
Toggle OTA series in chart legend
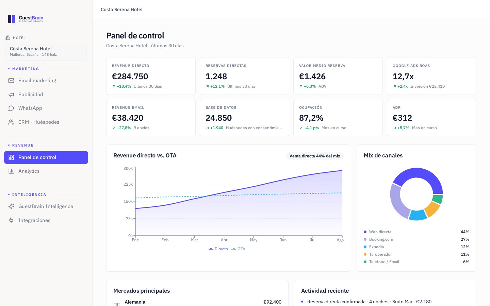(238, 249)
